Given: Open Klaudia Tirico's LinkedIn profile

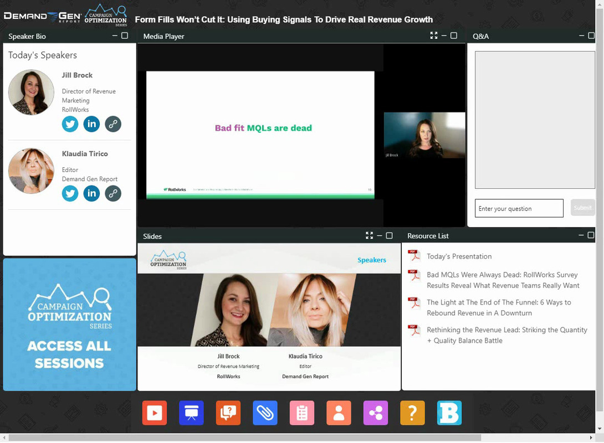Looking at the screenshot, I should coord(91,193).
